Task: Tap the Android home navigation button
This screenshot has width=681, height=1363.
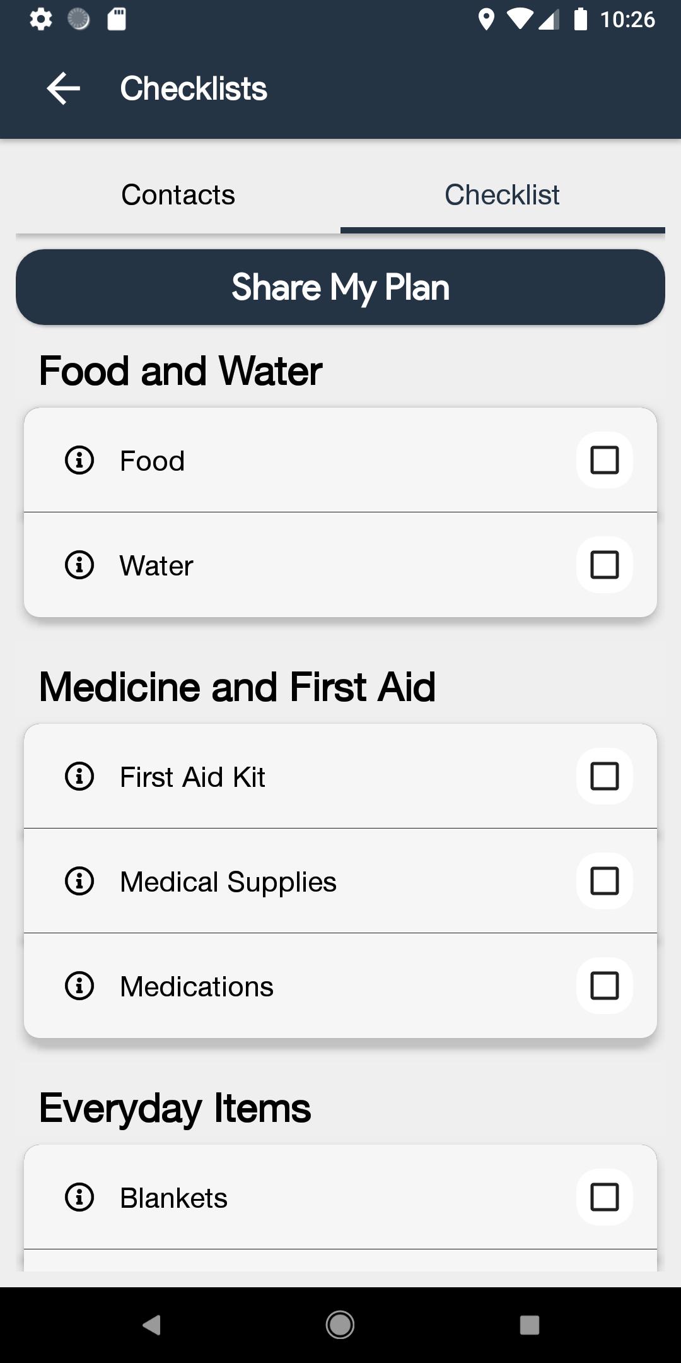Action: (340, 1324)
